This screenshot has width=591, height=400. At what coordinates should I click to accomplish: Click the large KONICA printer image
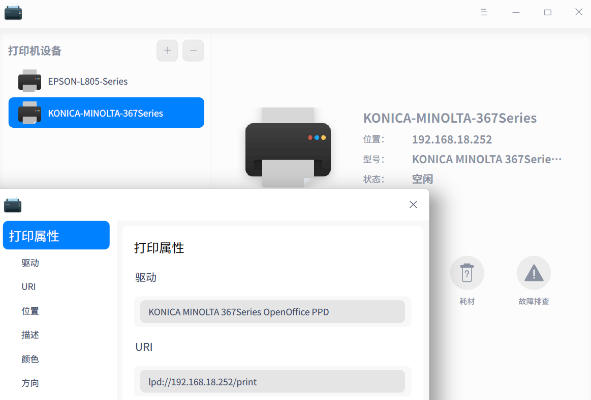288,147
